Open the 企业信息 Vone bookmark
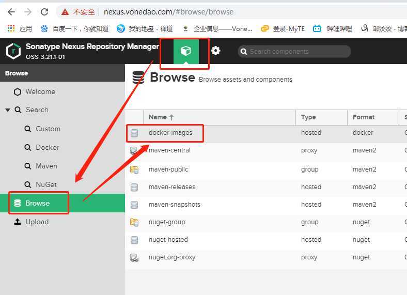407x295 pixels. (217, 28)
